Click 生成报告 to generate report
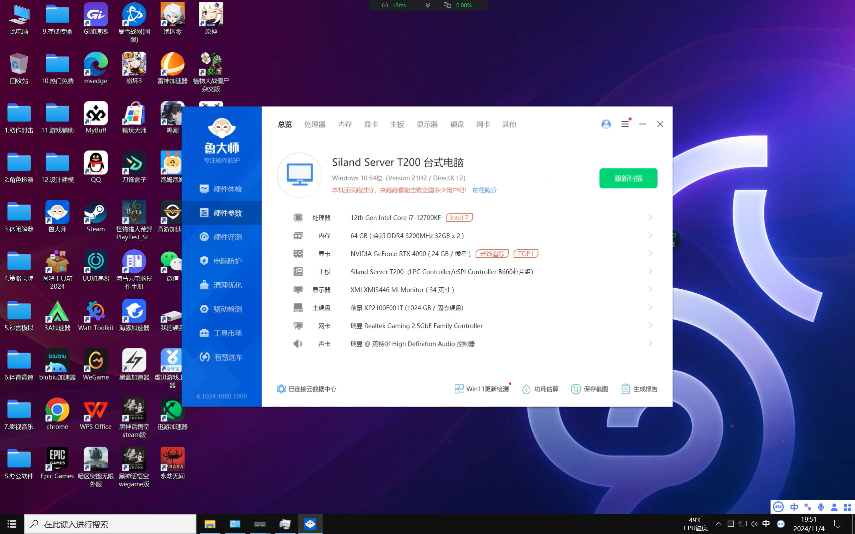Viewport: 855px width, 534px height. [639, 389]
